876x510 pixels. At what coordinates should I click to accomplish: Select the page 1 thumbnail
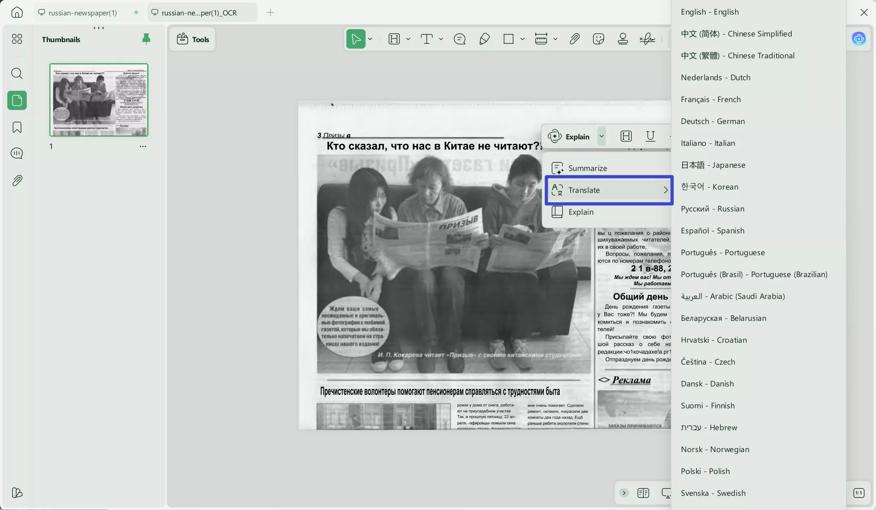tap(99, 100)
